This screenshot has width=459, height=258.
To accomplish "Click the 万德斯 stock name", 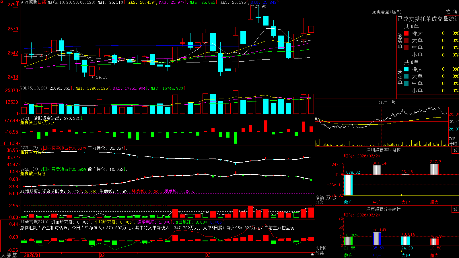I will (x=31, y=2).
